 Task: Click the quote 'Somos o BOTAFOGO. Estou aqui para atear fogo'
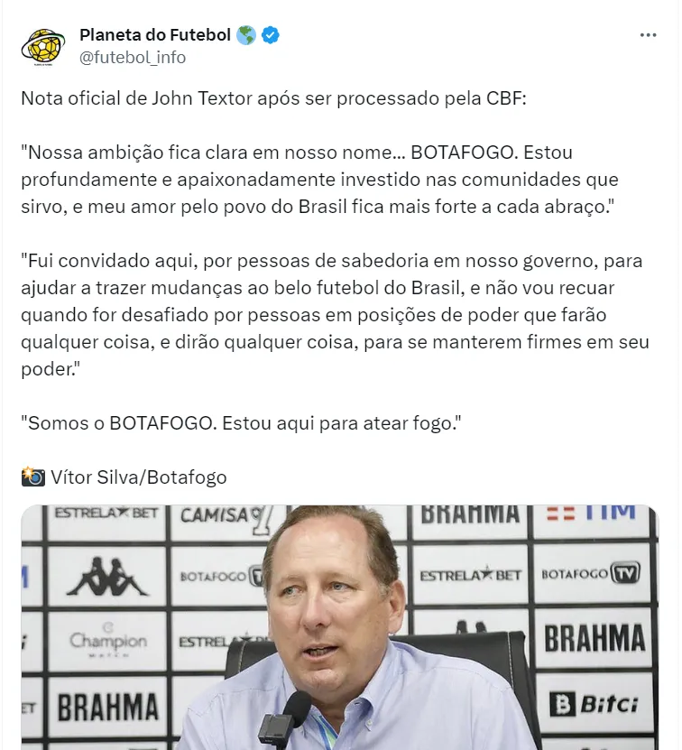pyautogui.click(x=241, y=423)
